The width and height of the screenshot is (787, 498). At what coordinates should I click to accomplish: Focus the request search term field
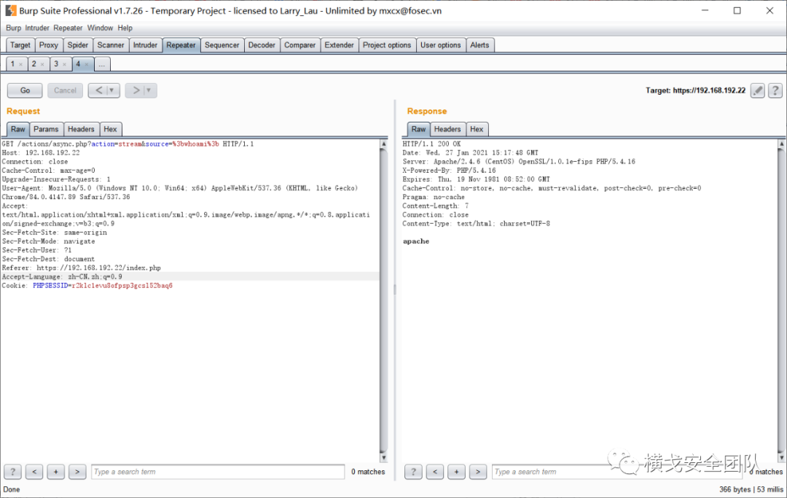[x=218, y=472]
